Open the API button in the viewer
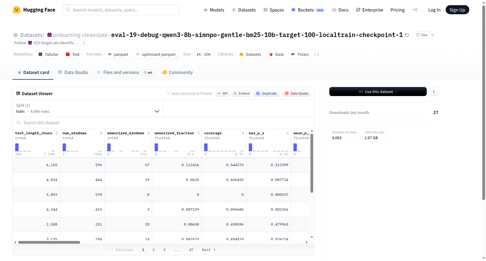The width and height of the screenshot is (486, 261). click(222, 93)
